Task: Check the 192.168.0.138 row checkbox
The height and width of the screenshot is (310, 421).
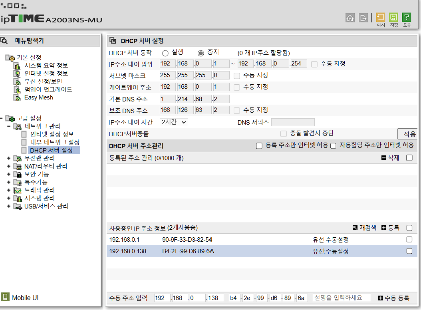Action: (409, 251)
